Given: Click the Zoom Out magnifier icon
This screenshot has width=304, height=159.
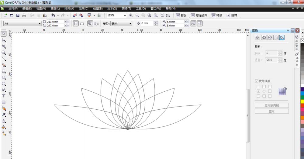Looking at the screenshot, I should click(x=137, y=15).
